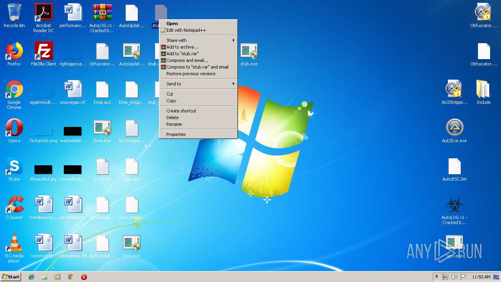Select the CCleaner desktop shortcut
This screenshot has height=282, width=501.
click(x=14, y=208)
